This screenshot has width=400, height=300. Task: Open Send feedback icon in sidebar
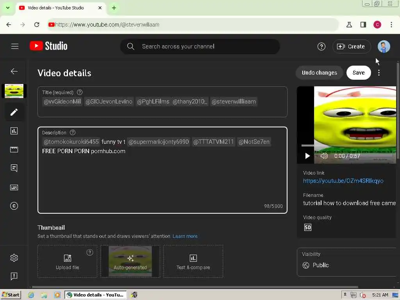click(14, 276)
